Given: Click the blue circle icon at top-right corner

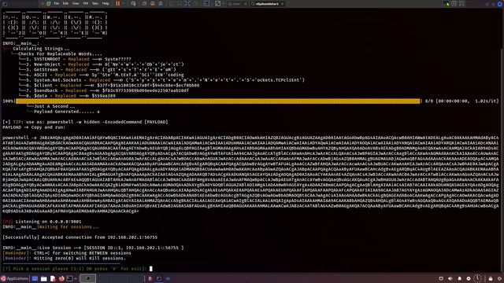Looking at the screenshot, I should [500, 4].
